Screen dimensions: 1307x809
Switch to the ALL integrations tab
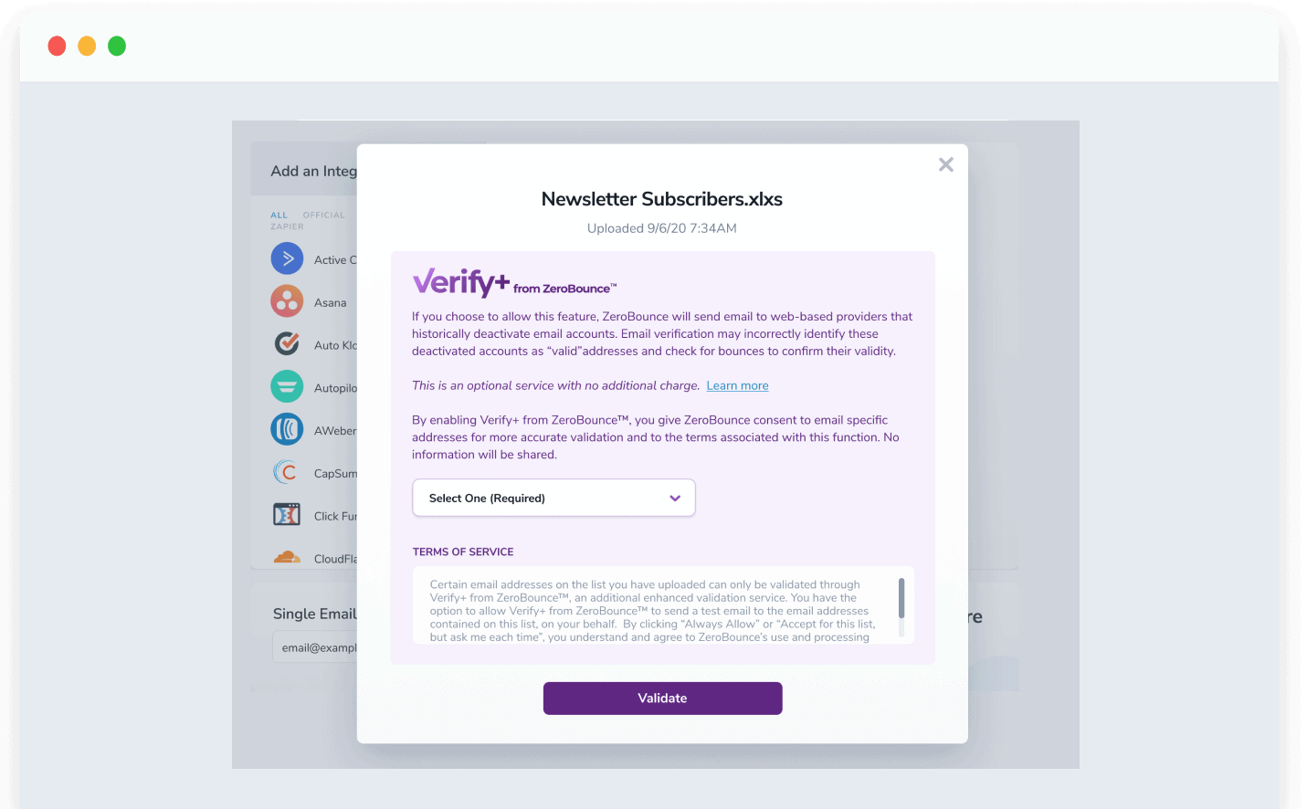[x=278, y=215]
